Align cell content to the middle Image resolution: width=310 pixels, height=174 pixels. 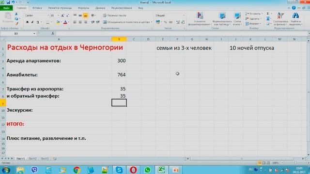(x=80, y=15)
